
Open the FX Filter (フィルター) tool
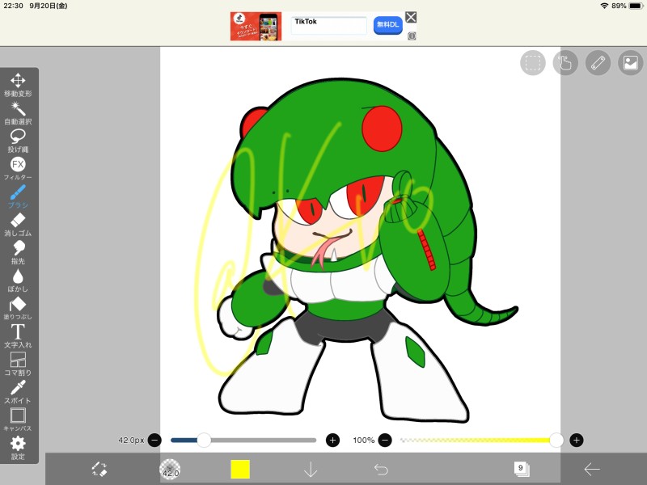pos(18,169)
